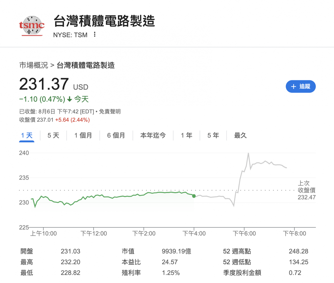Click the 231.37 current stock price

44,84
